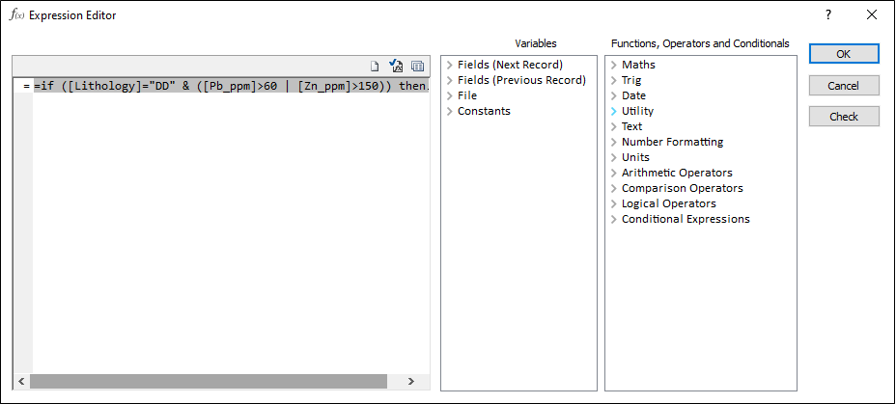Open the Comparison Operators list
896x404 pixels.
point(682,188)
